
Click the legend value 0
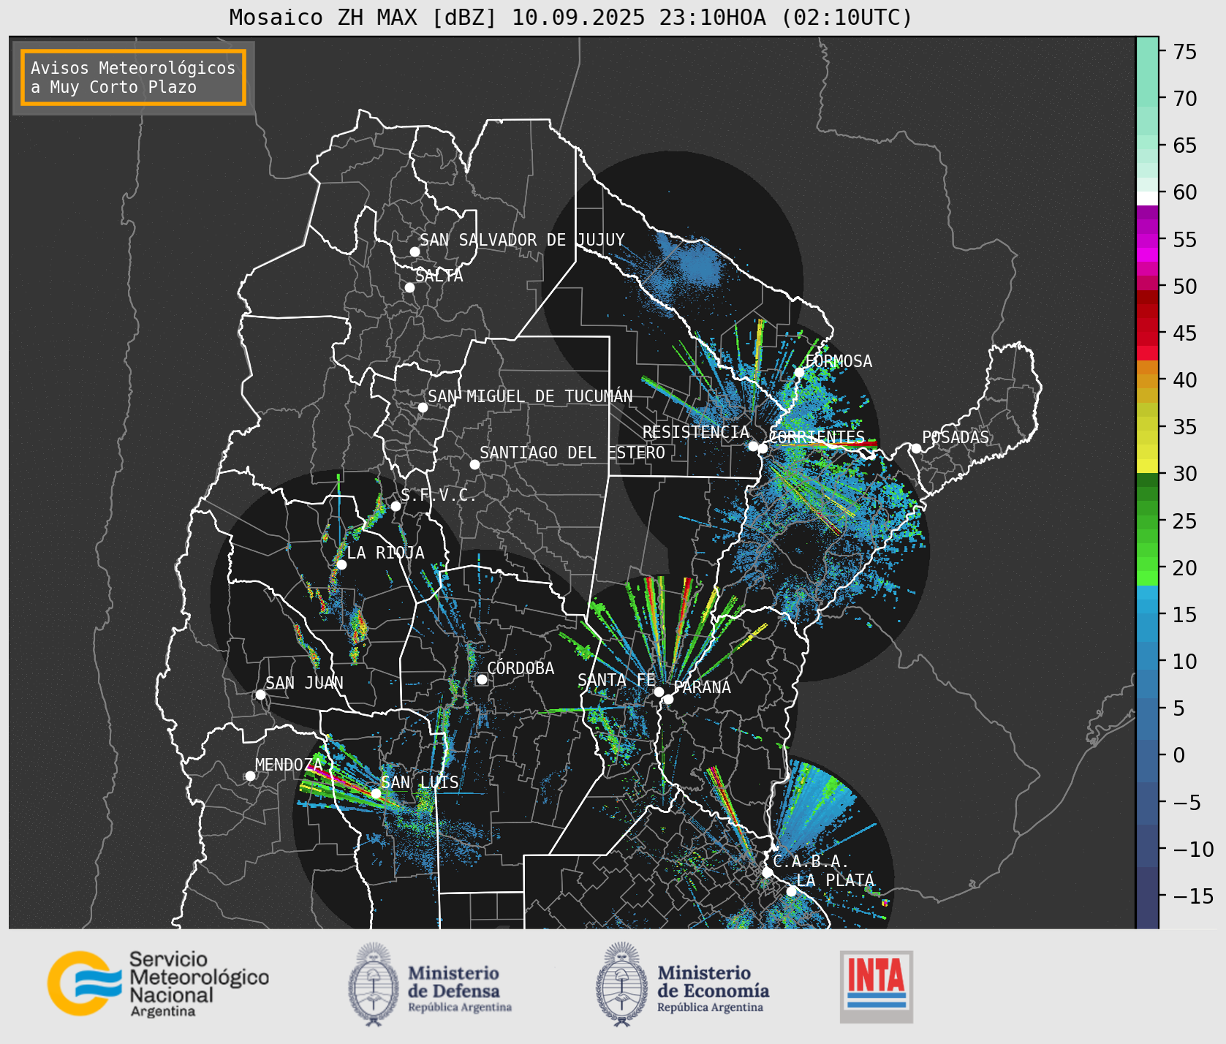click(x=1178, y=755)
